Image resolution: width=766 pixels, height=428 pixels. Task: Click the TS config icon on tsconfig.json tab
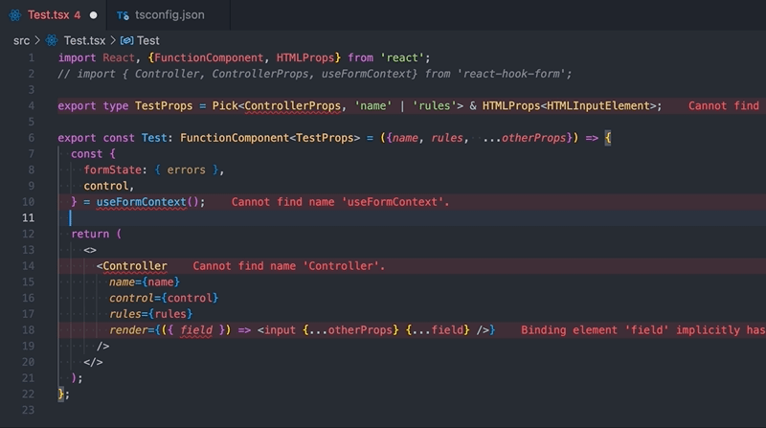click(x=123, y=15)
